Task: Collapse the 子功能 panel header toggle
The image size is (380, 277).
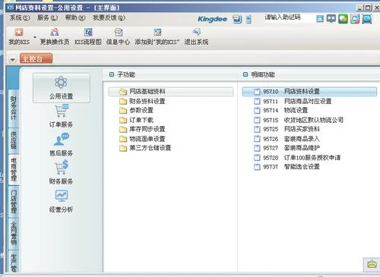Action: (x=112, y=74)
